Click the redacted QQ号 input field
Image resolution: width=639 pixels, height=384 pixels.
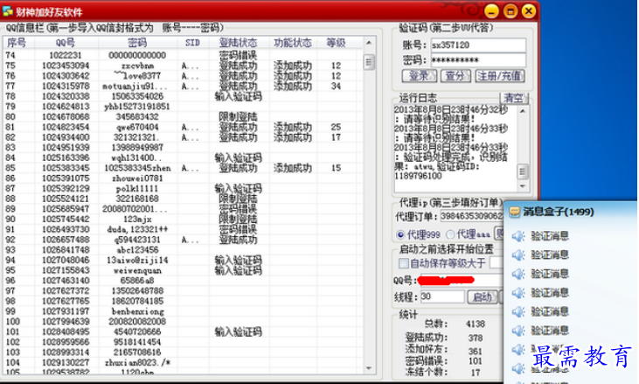[460, 280]
